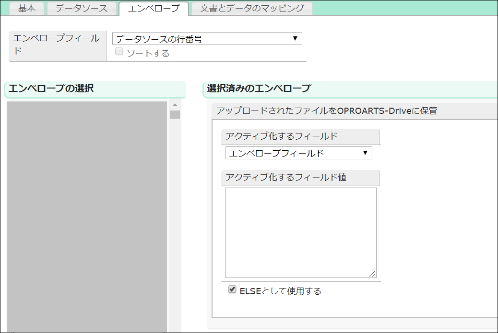
Task: Go to 文書とデータのマッピング tab
Action: coord(252,9)
